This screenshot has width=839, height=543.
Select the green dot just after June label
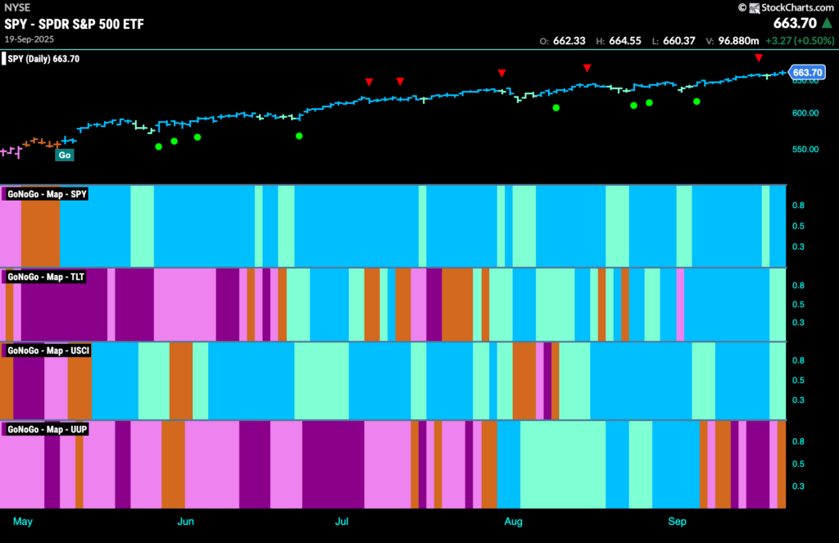click(197, 137)
